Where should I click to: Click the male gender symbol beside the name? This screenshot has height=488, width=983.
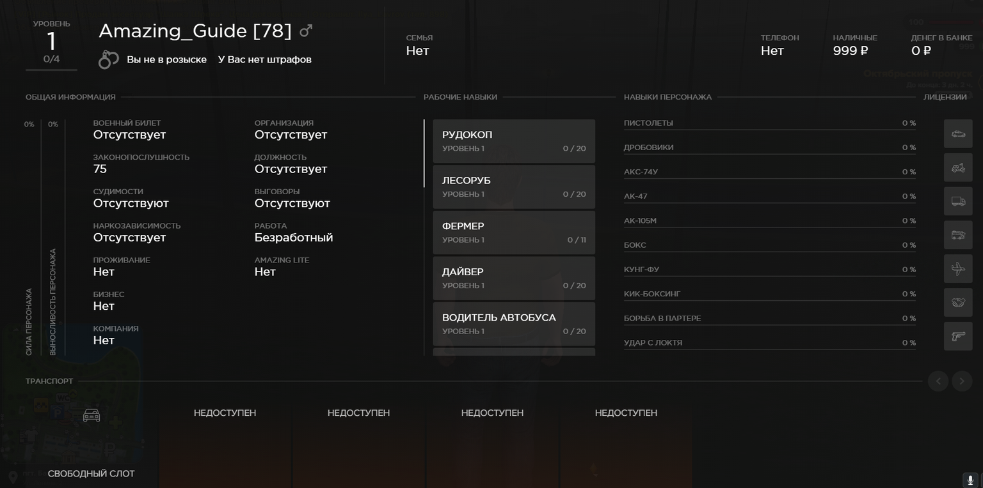coord(306,30)
